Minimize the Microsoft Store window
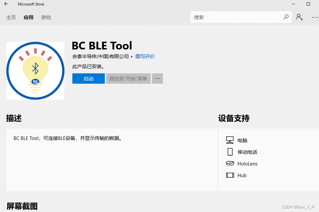 point(293,4)
